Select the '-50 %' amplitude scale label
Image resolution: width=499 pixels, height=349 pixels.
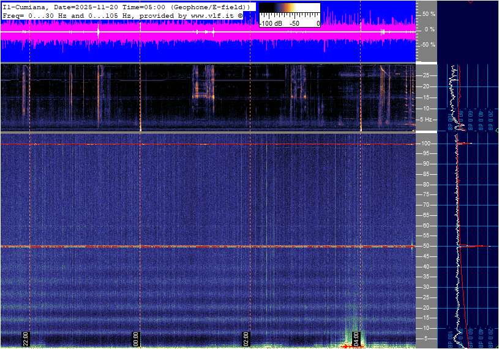(428, 45)
